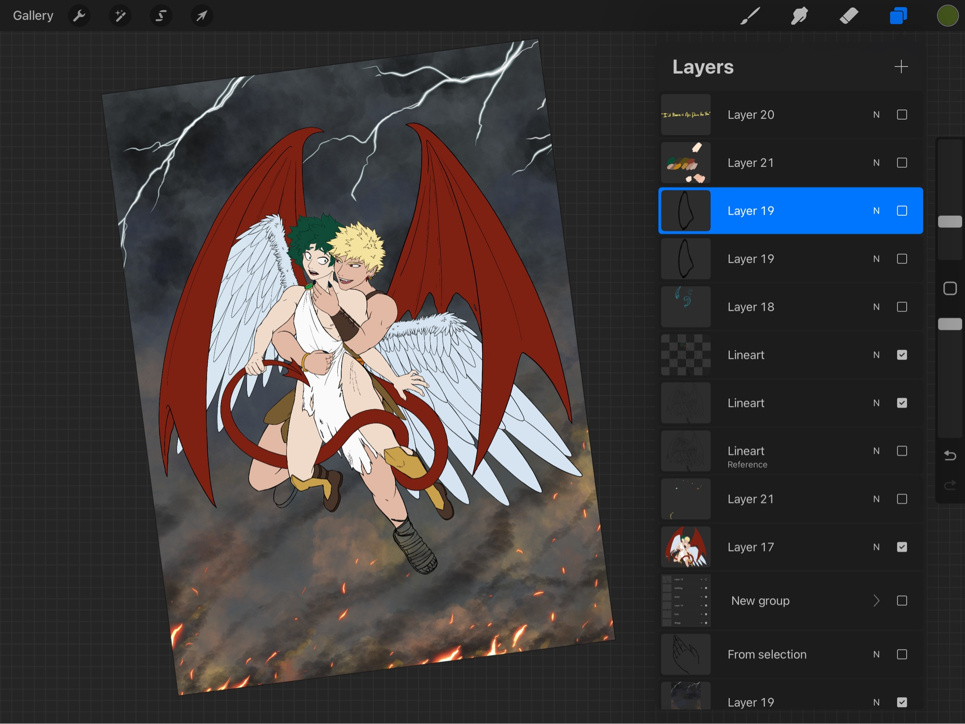Open the Adjustments magic wand menu
The height and width of the screenshot is (724, 965).
(120, 16)
